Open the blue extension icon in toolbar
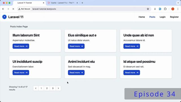 click(160, 9)
